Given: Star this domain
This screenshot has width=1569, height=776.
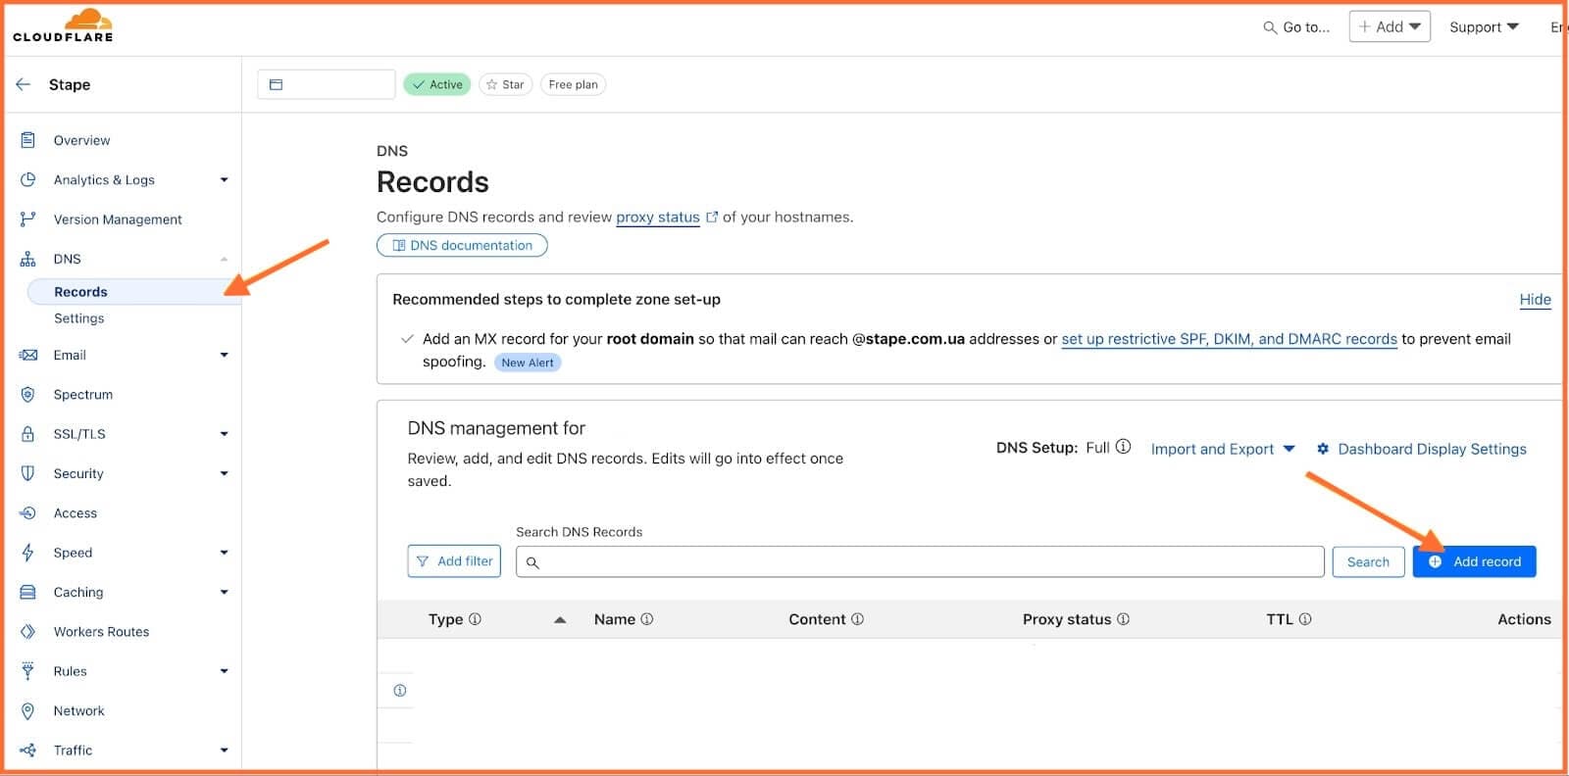Looking at the screenshot, I should (x=505, y=84).
